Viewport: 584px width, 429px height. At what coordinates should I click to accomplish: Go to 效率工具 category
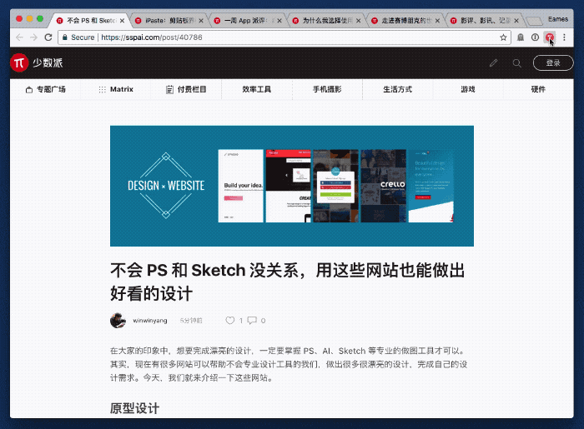tap(256, 89)
